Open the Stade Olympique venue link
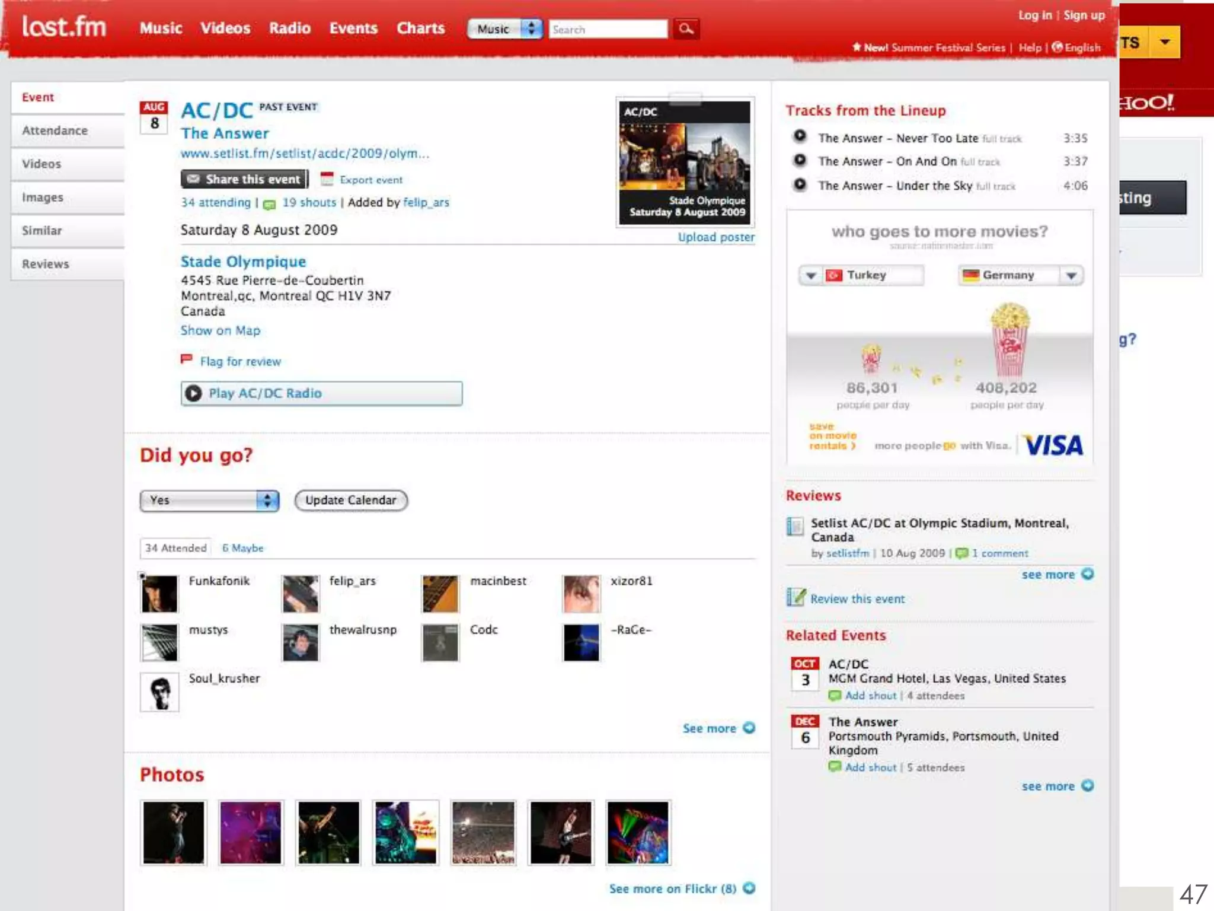This screenshot has height=911, width=1214. point(243,261)
